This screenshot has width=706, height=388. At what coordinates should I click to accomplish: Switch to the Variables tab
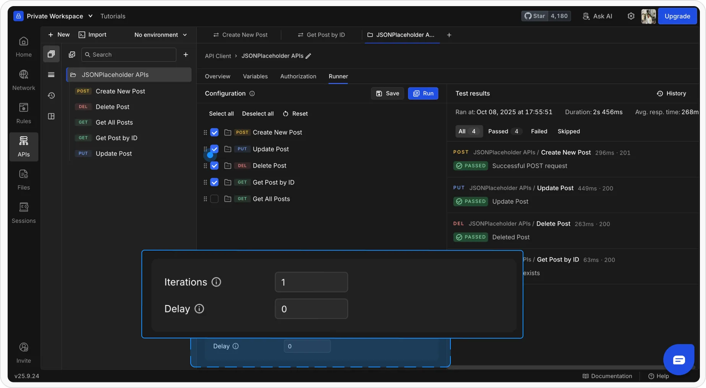[x=255, y=76]
